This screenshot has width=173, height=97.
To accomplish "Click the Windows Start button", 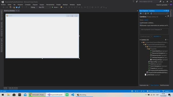I will coord(3,95).
